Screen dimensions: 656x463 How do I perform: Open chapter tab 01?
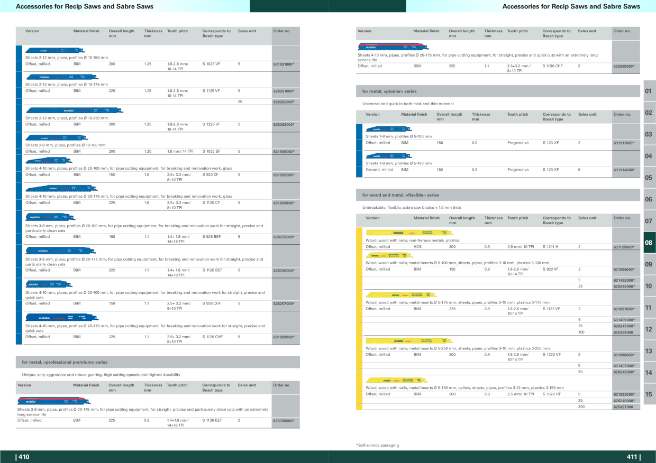[649, 91]
